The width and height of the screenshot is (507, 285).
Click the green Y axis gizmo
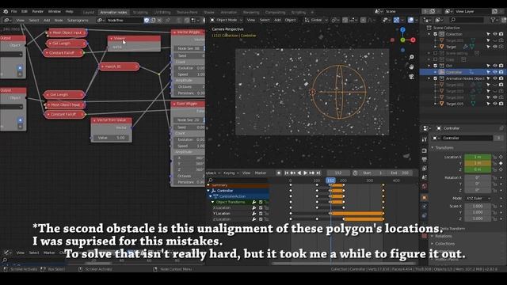[402, 40]
